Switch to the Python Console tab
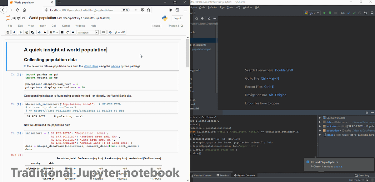The width and height of the screenshot is (375, 182). (x=244, y=175)
